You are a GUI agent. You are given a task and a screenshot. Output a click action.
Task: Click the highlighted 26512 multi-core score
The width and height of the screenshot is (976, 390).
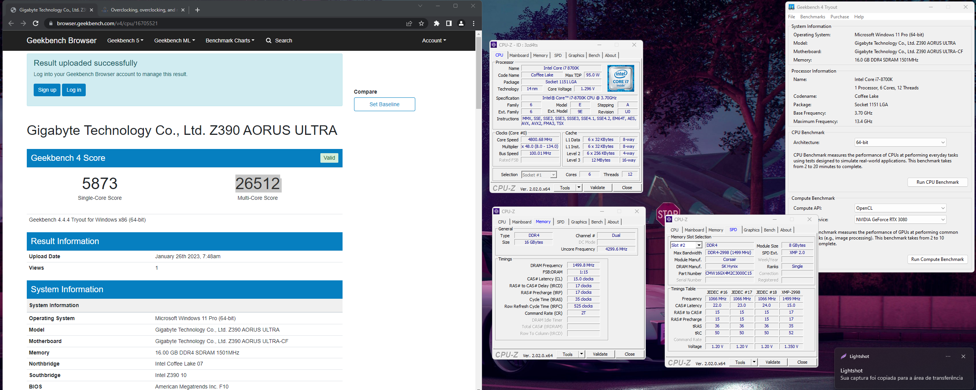point(258,184)
